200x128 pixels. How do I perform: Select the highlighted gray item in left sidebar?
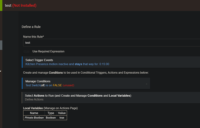coord(1,45)
